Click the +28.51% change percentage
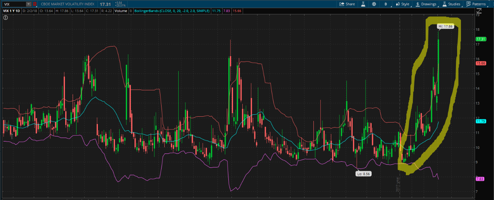The height and width of the screenshot is (200, 494). coord(120,6)
